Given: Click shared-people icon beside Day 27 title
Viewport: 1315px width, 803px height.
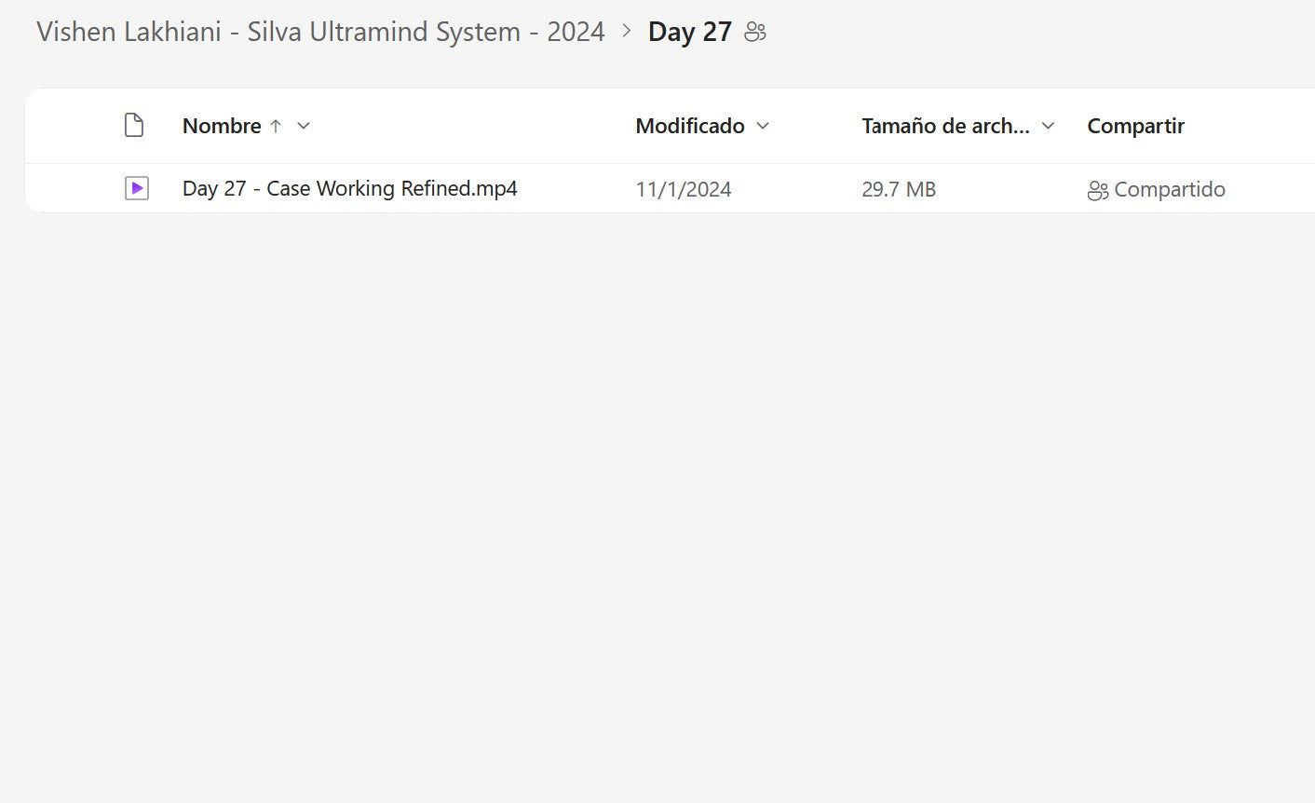Looking at the screenshot, I should click(x=755, y=33).
